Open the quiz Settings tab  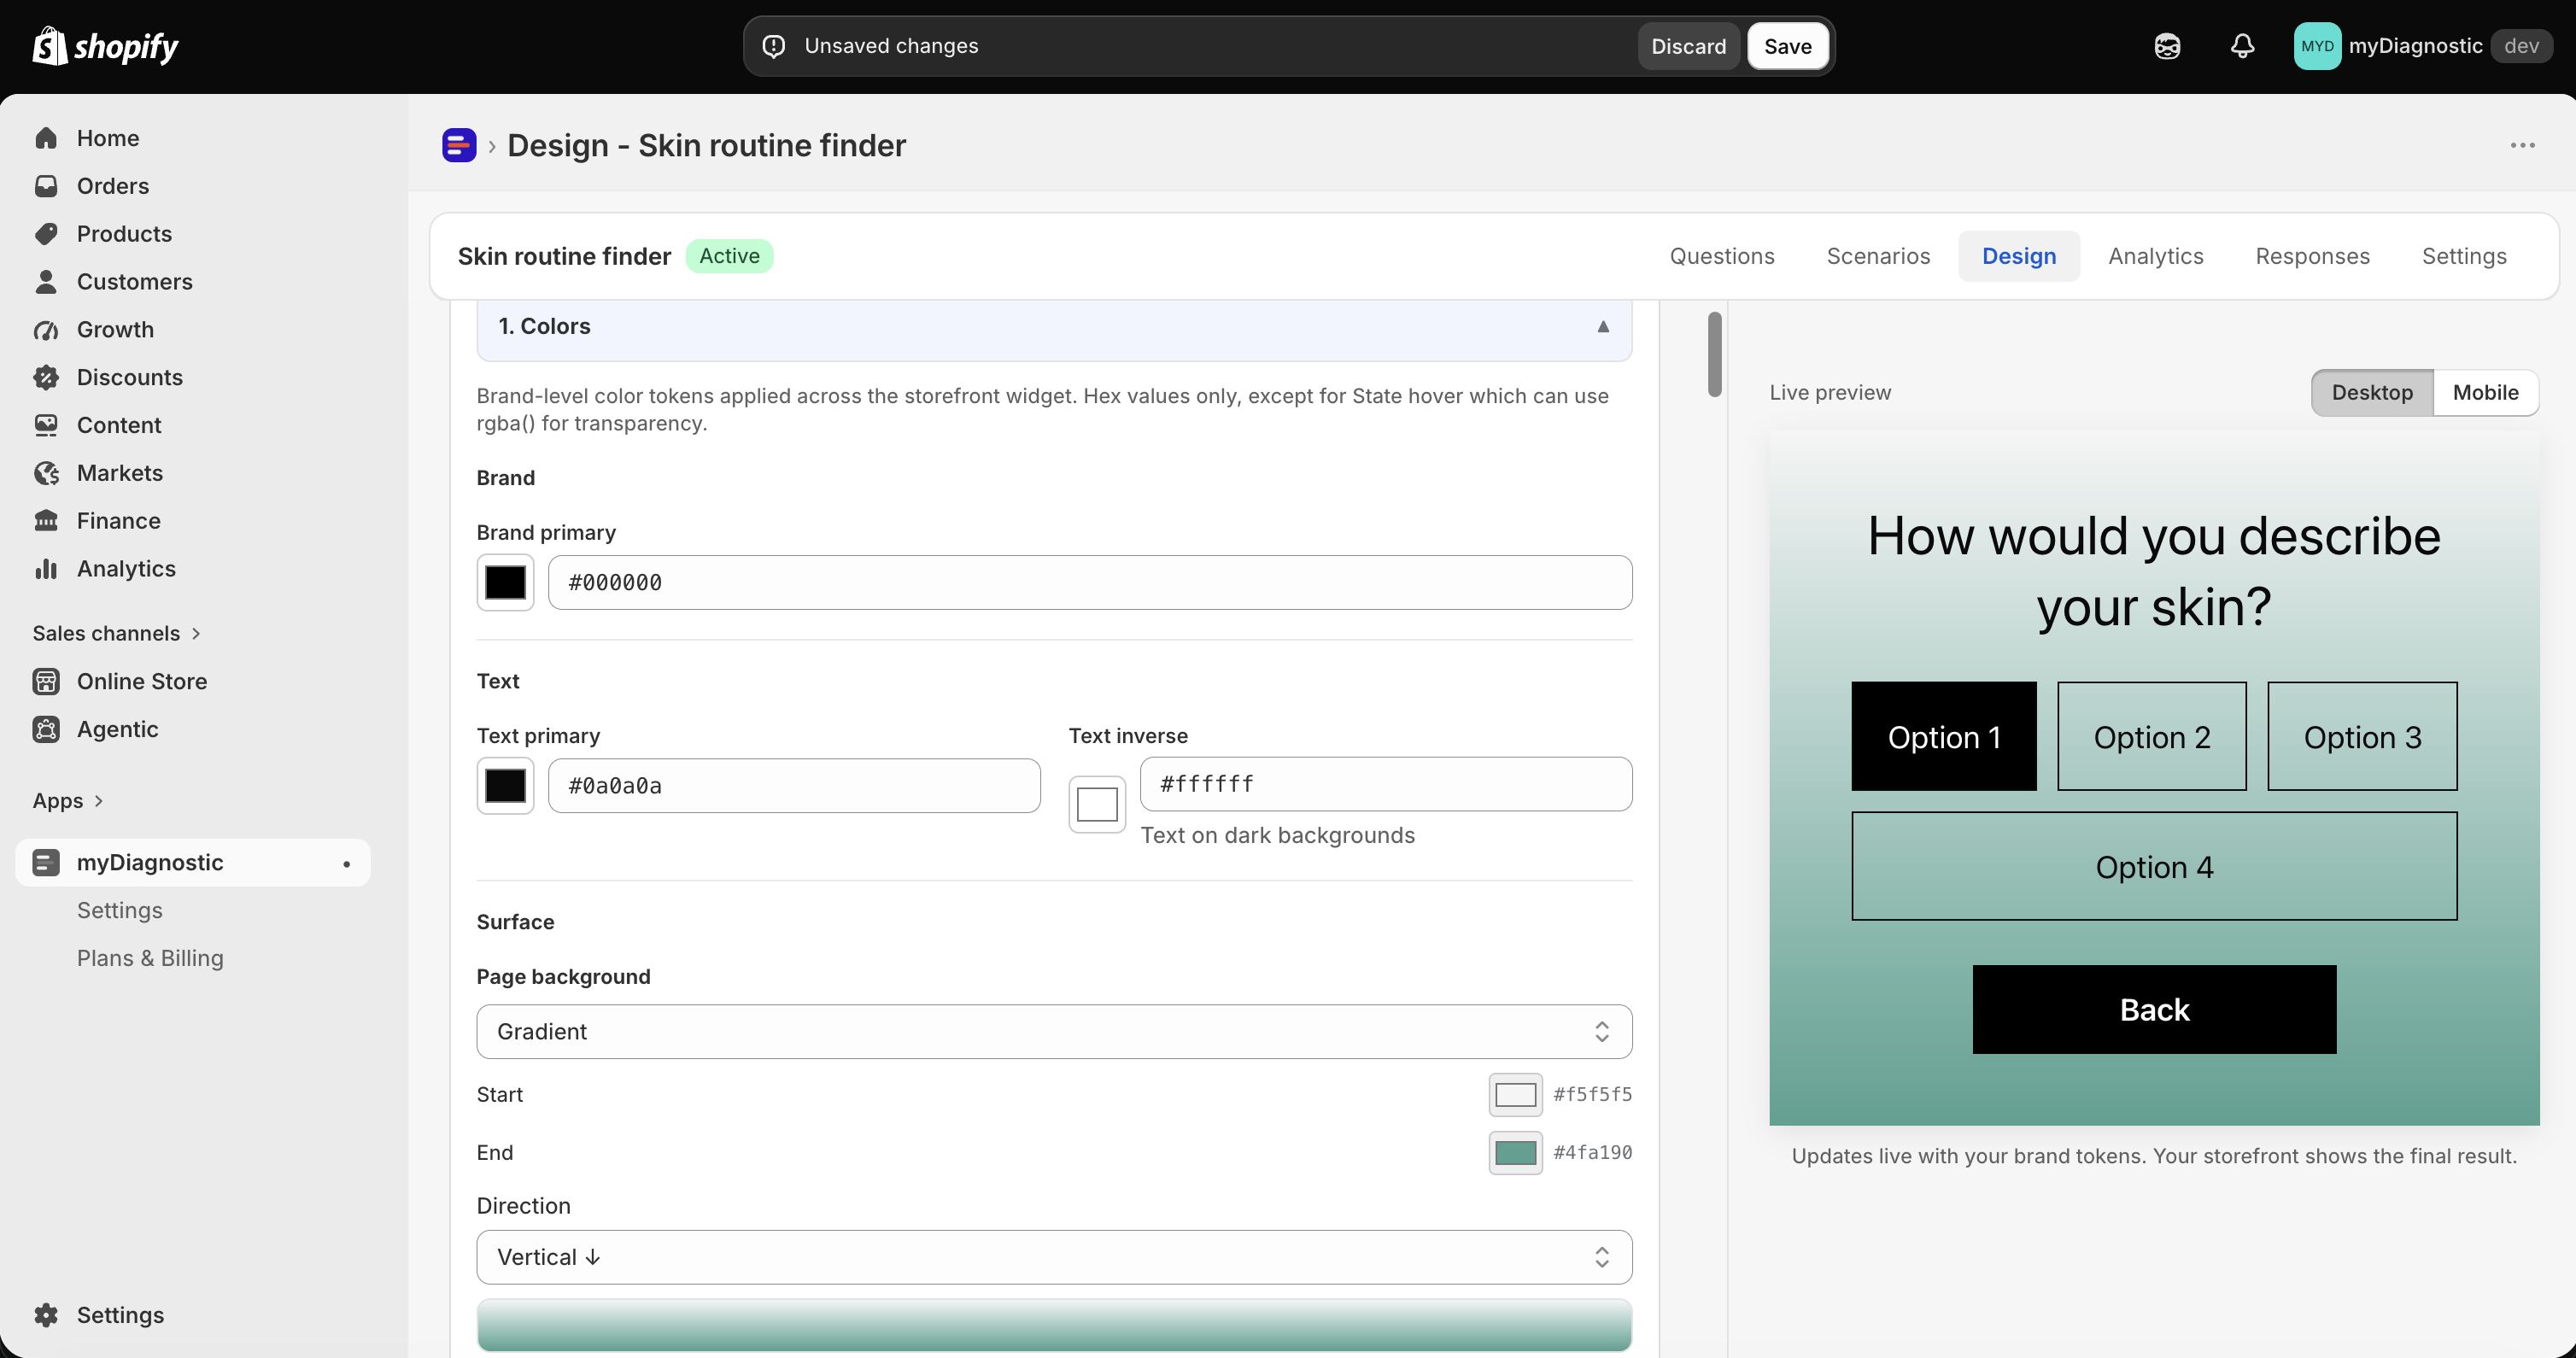(x=2464, y=256)
